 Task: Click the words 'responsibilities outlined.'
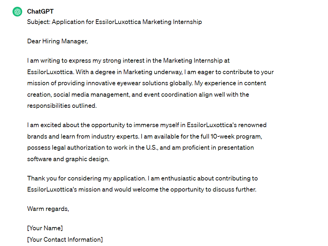click(x=62, y=106)
